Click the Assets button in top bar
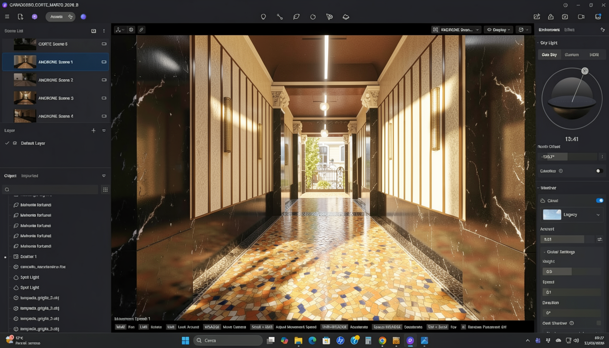The width and height of the screenshot is (609, 348). tap(56, 17)
